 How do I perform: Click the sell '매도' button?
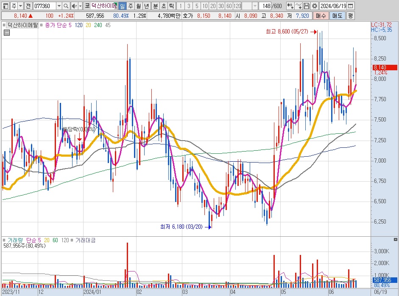coord(337,16)
